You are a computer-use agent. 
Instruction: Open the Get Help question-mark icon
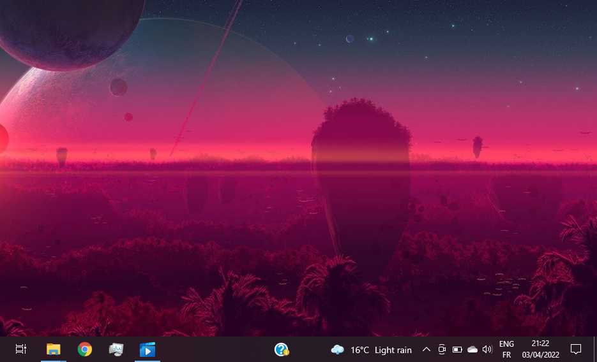tap(282, 349)
